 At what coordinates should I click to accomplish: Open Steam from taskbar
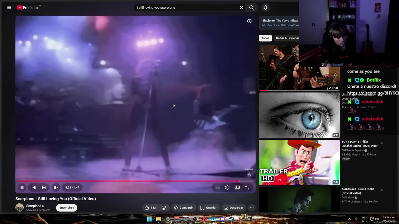232,219
